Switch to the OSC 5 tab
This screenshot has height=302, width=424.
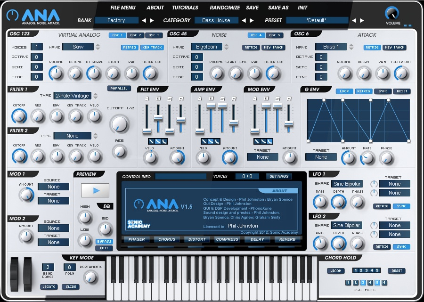[x=275, y=35]
